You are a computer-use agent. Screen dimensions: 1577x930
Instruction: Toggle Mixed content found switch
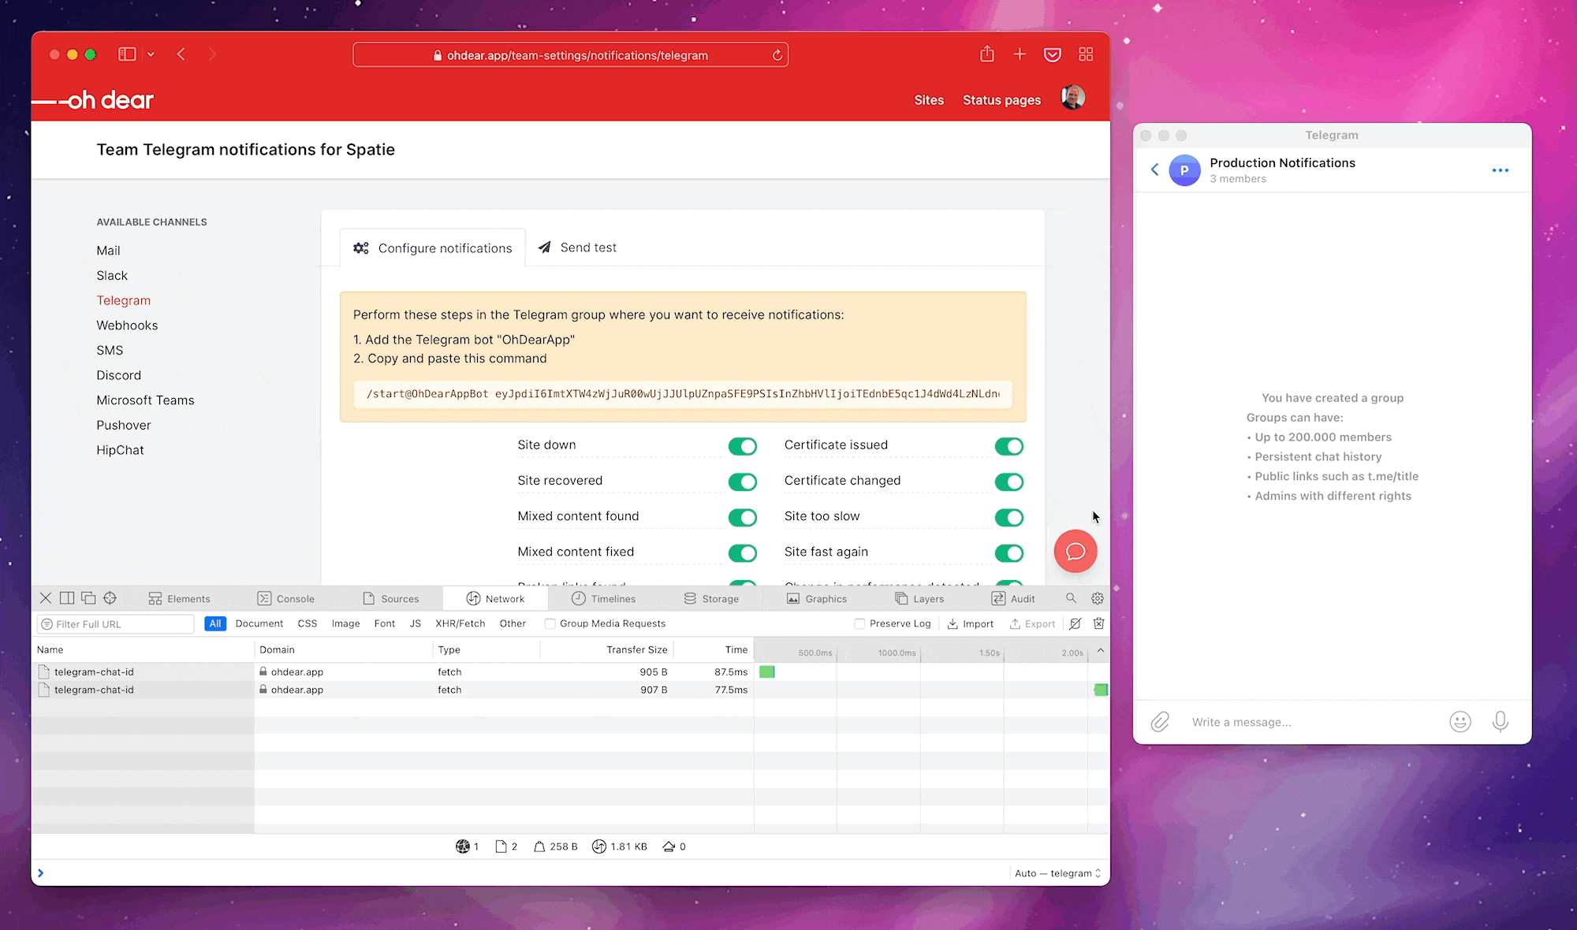742,518
